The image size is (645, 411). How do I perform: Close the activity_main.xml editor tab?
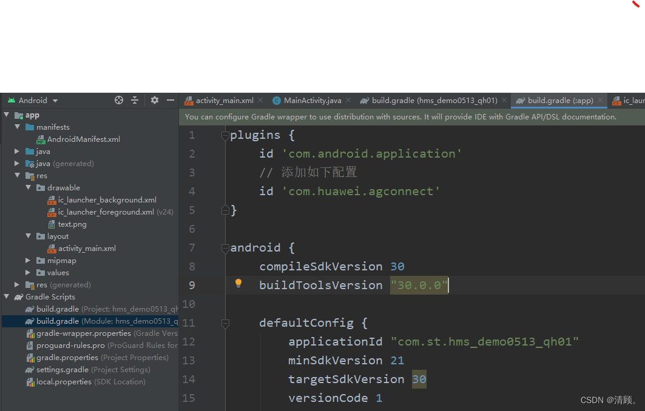point(260,100)
